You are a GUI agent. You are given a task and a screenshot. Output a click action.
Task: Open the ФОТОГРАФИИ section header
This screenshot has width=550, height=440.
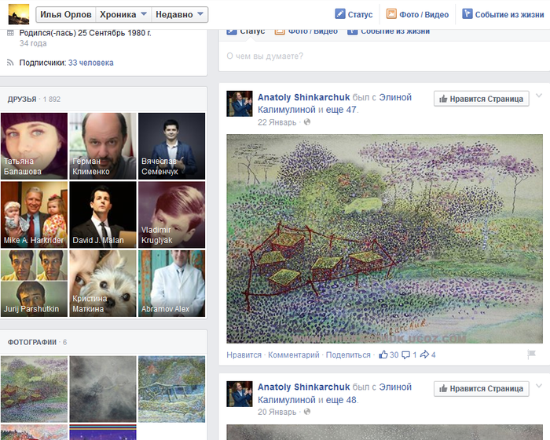(32, 342)
